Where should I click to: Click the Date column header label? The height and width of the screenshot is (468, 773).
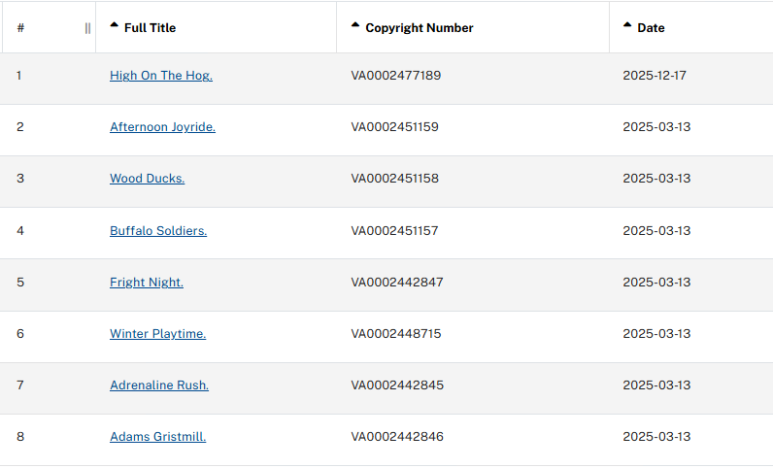(x=651, y=28)
